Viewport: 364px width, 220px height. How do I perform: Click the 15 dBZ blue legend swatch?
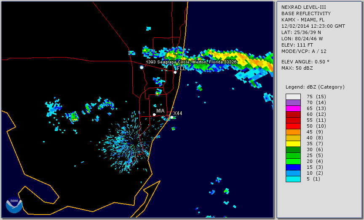293,167
